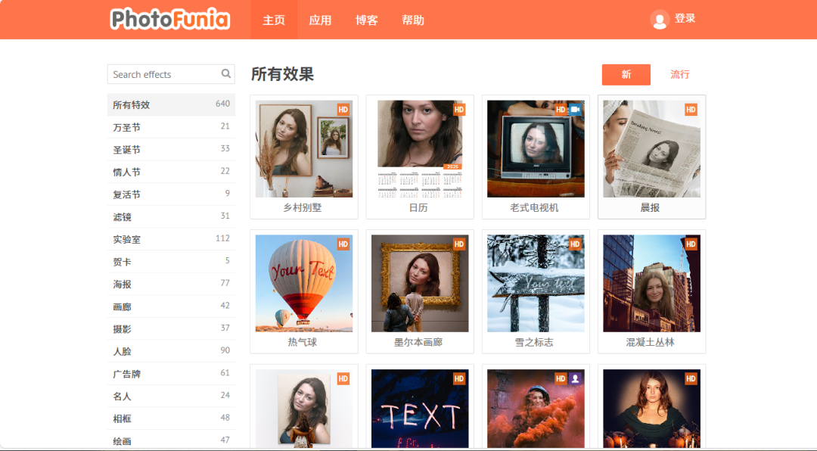Click the 混凝土丛林 caption text
The image size is (817, 451).
(650, 342)
